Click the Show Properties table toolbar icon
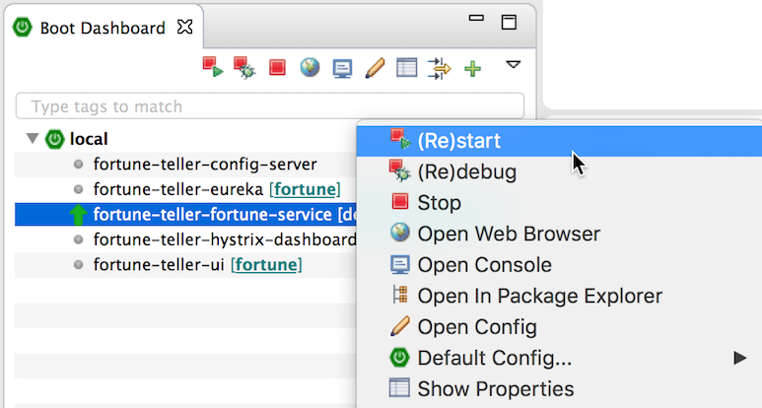This screenshot has width=762, height=408. (x=407, y=68)
